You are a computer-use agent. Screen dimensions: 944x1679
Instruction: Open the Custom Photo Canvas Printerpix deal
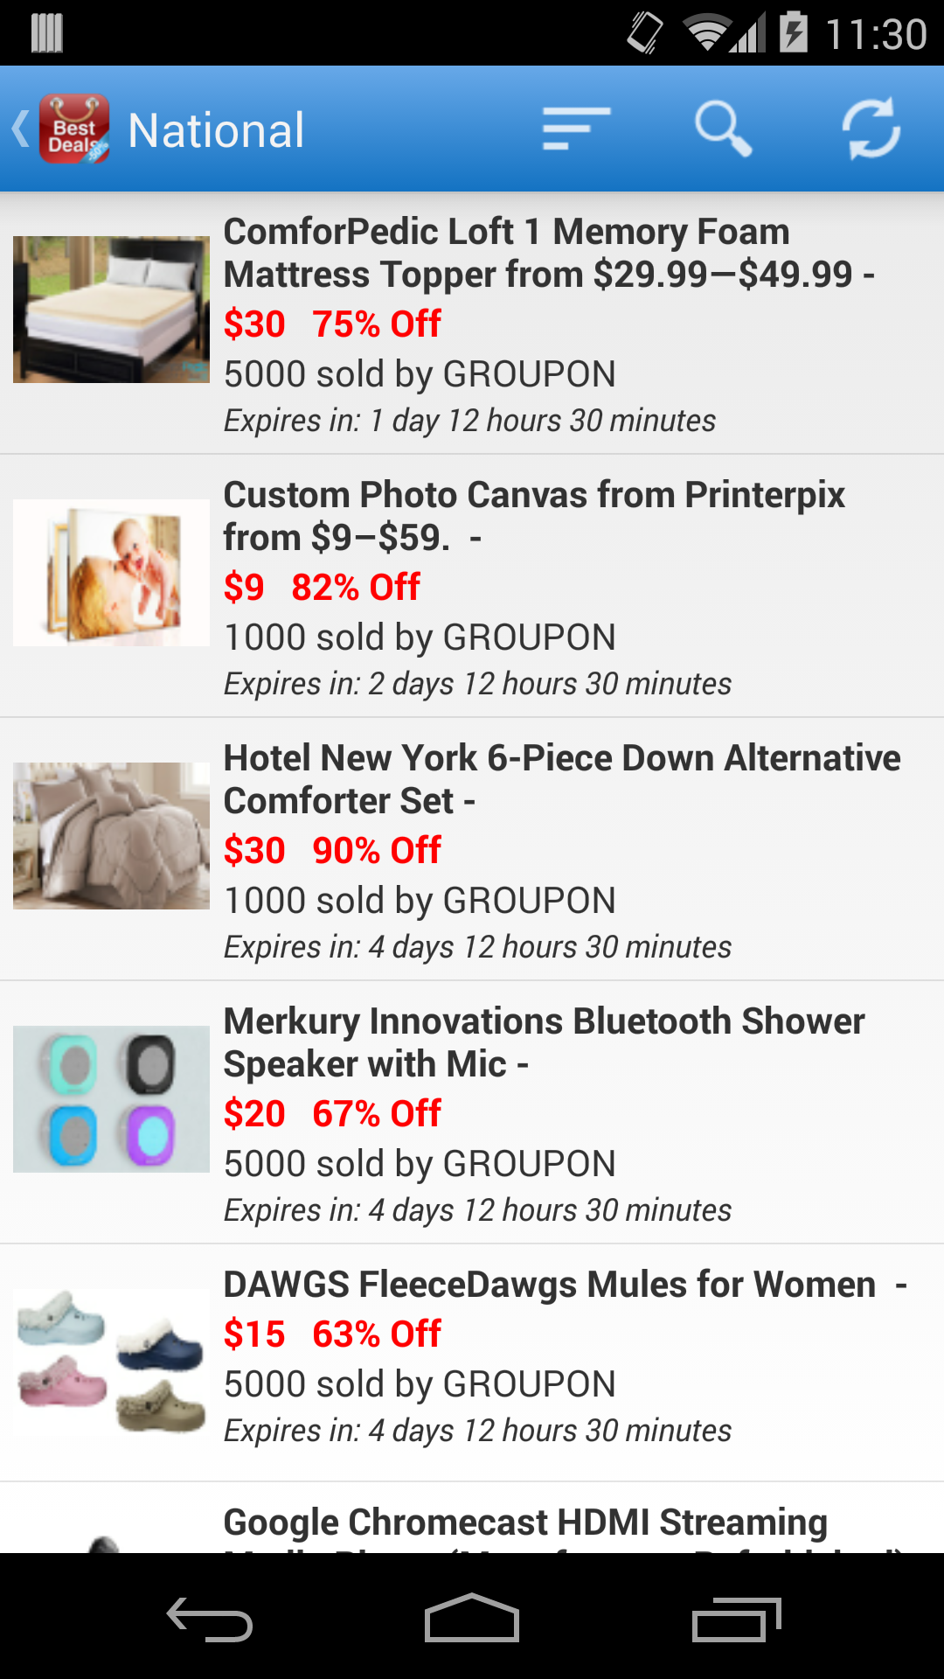click(x=533, y=516)
